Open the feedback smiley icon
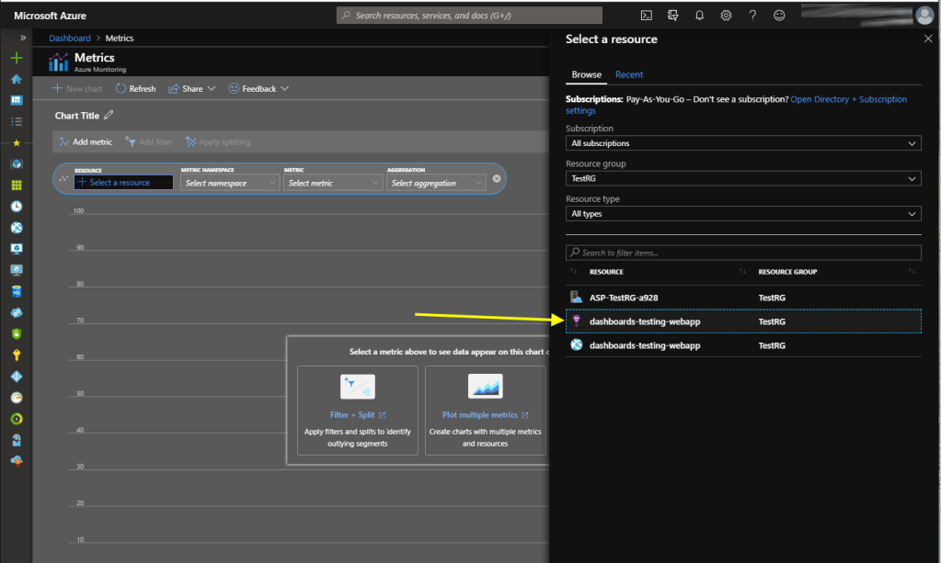This screenshot has width=941, height=563. 779,16
